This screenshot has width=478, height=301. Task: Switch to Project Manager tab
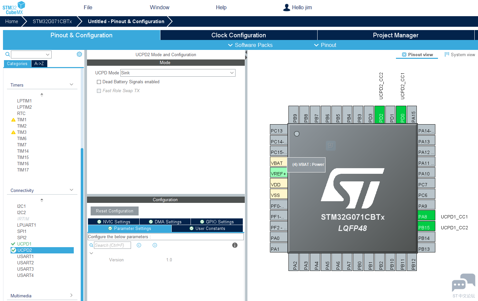click(x=396, y=35)
